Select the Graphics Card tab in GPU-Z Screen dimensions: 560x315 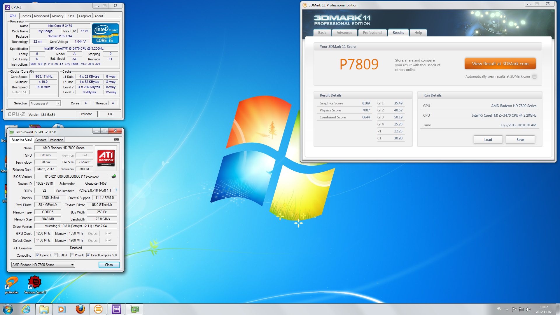point(22,140)
